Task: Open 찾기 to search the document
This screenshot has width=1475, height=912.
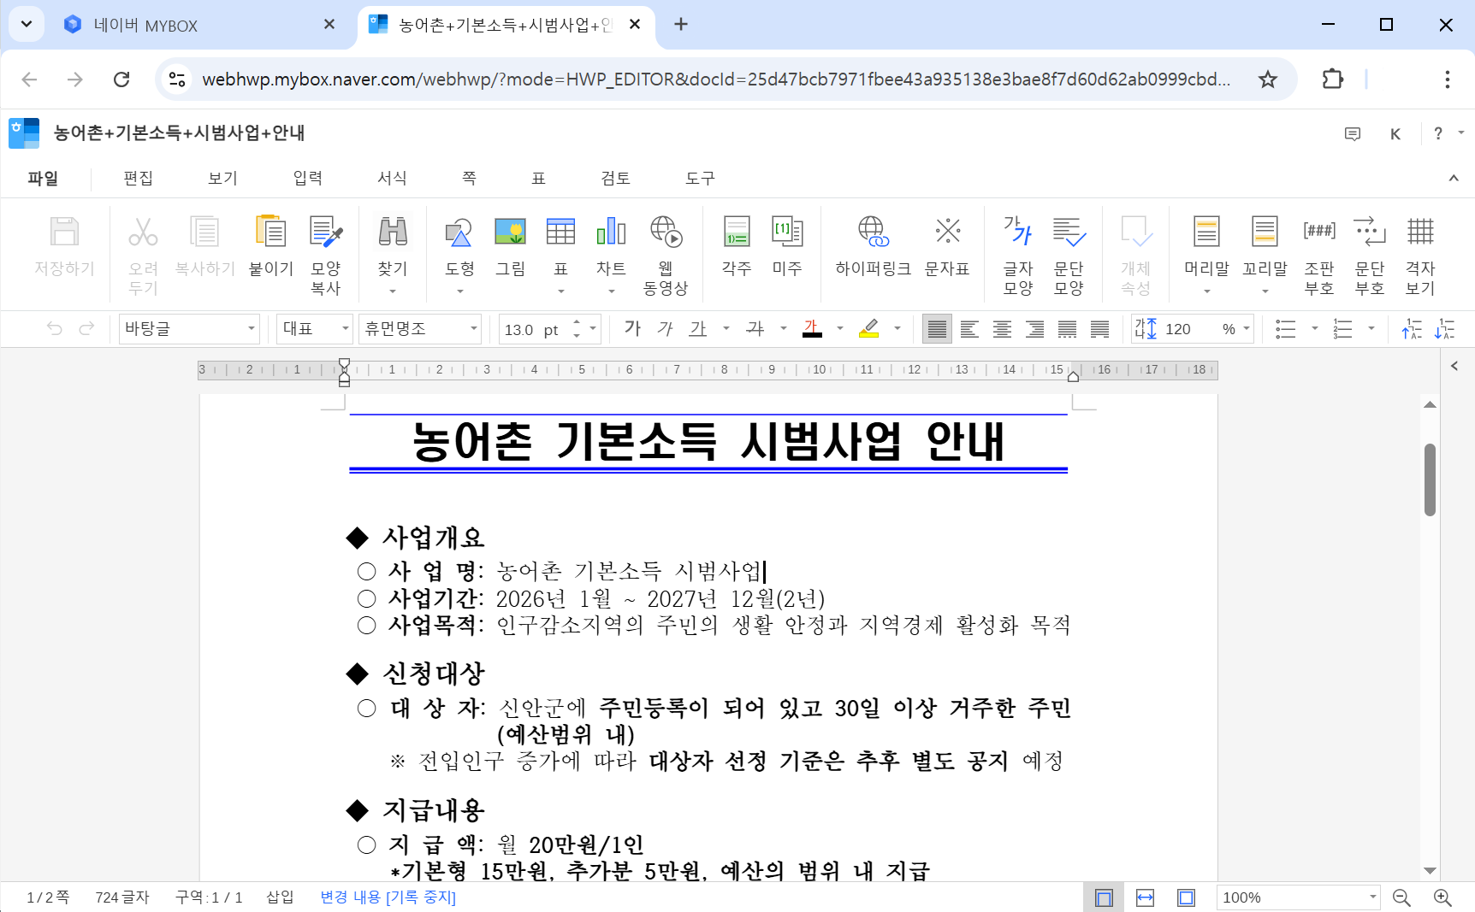Action: pyautogui.click(x=392, y=244)
